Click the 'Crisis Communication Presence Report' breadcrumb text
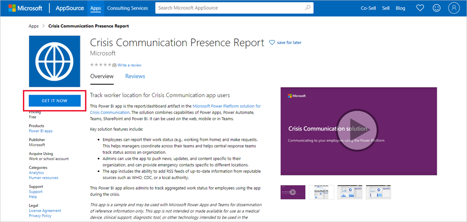467x222 pixels. (88, 26)
